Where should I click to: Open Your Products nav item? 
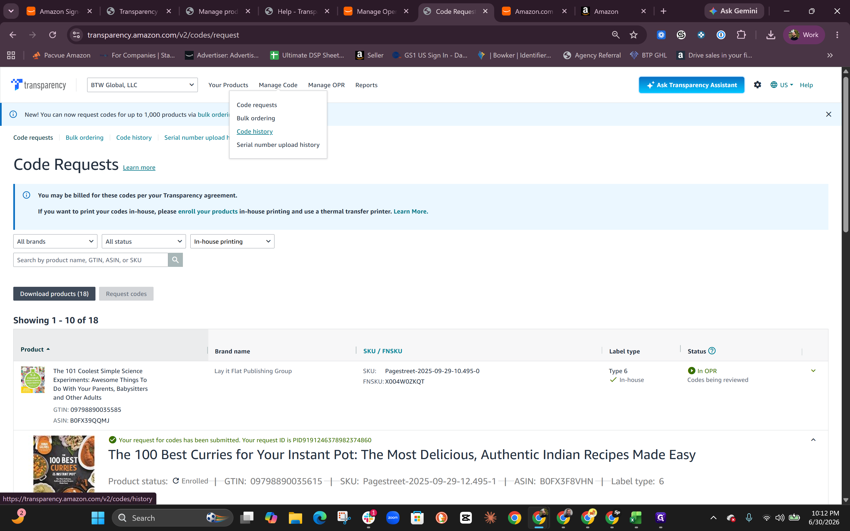(228, 85)
